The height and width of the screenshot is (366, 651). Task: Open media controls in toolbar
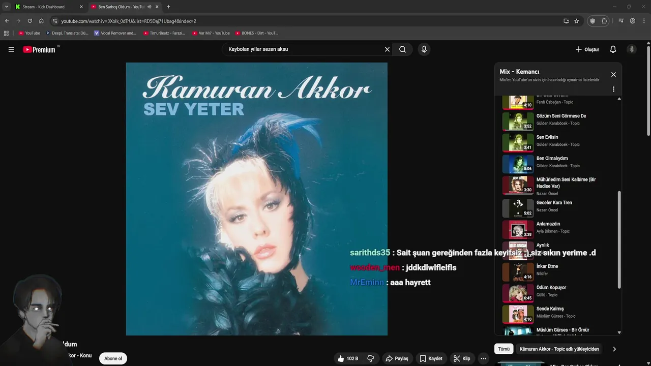pyautogui.click(x=621, y=21)
